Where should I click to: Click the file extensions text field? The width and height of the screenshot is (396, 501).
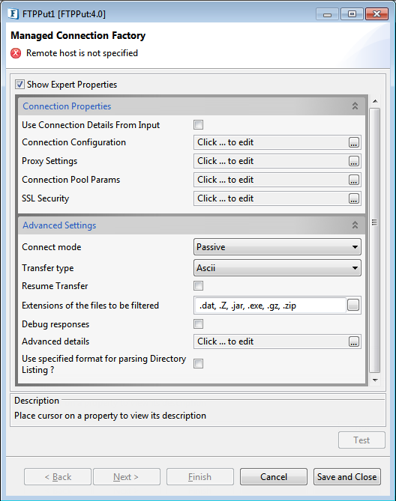click(x=271, y=306)
